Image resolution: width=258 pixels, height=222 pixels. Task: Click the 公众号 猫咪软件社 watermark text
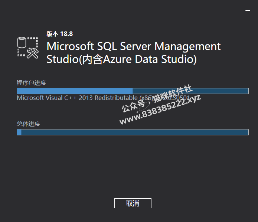(157, 98)
